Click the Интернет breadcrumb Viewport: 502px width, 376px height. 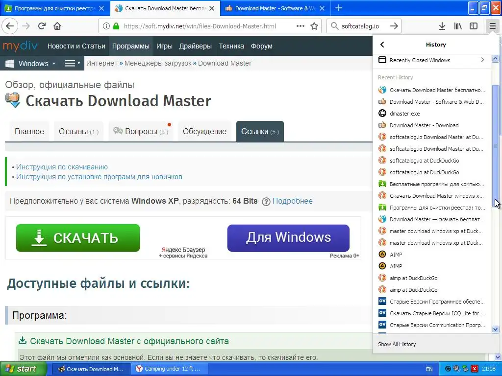coord(102,63)
